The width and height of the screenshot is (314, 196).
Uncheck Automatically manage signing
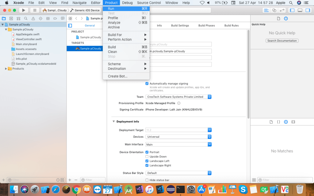pos(147,84)
